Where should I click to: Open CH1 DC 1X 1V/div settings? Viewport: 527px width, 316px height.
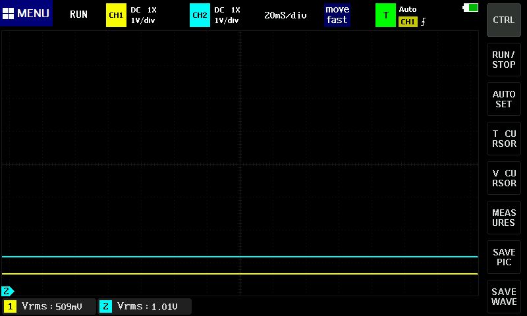pos(144,14)
